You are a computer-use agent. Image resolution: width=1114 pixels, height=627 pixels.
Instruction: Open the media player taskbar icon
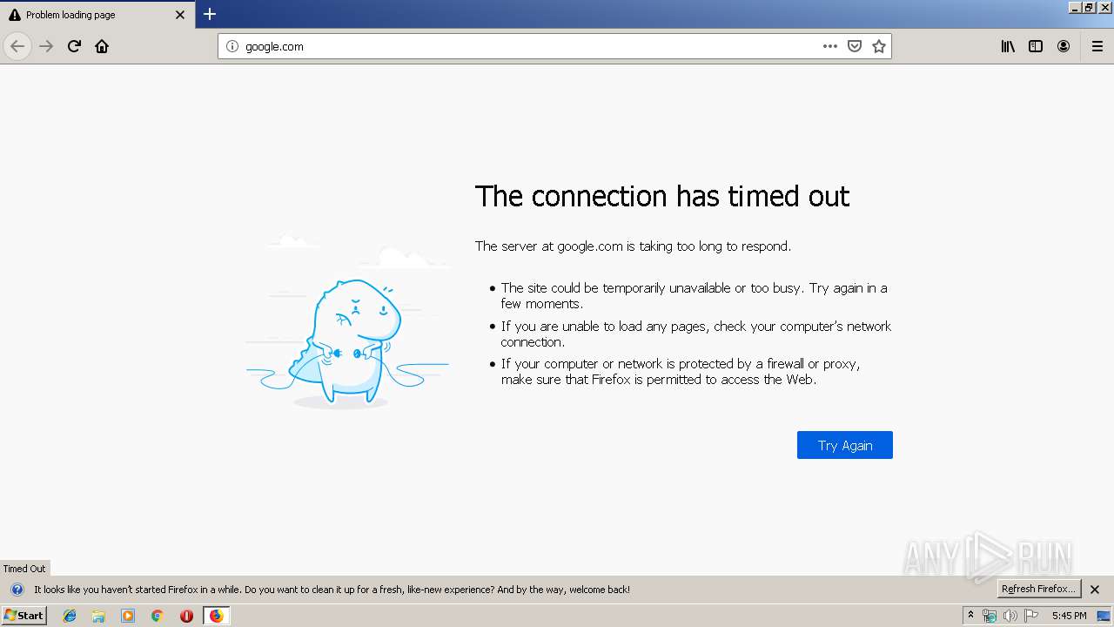(128, 616)
